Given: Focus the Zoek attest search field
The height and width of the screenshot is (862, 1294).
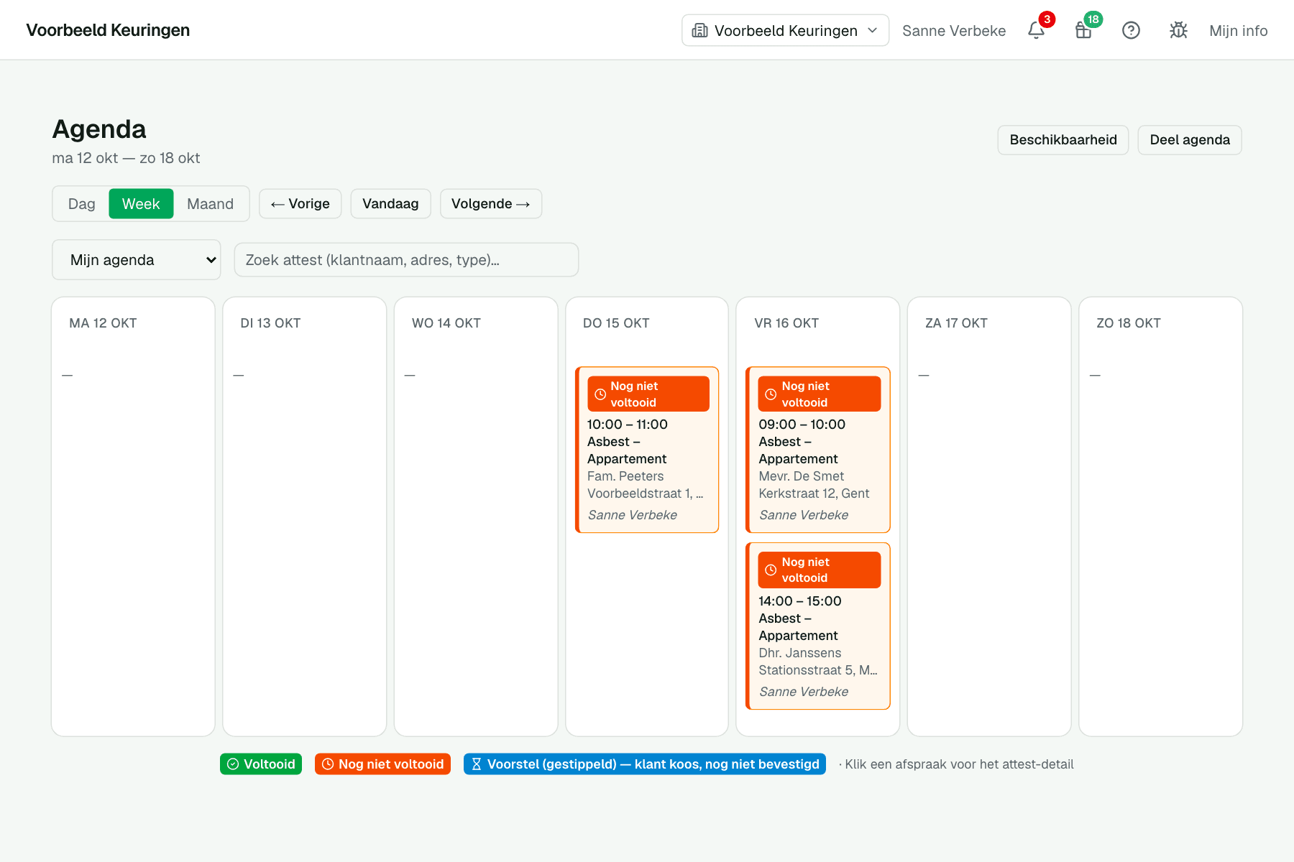Looking at the screenshot, I should click(x=406, y=259).
